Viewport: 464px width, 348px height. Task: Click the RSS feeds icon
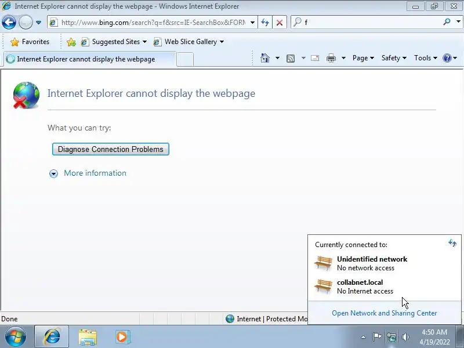(x=291, y=59)
